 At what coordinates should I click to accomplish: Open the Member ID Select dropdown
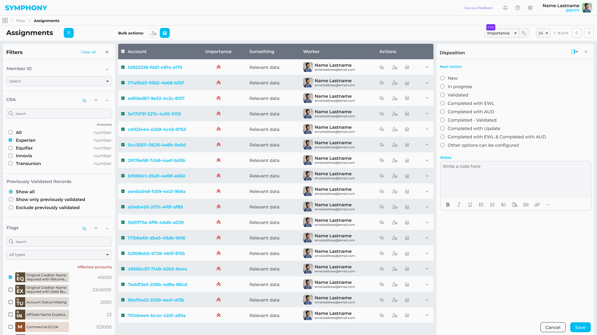coord(59,81)
